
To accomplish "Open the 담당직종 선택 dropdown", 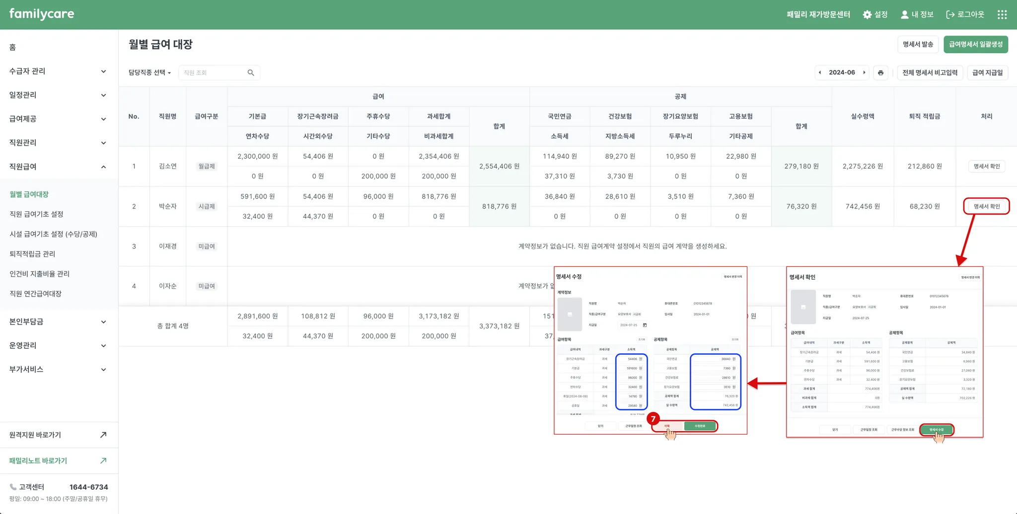I will [x=149, y=72].
